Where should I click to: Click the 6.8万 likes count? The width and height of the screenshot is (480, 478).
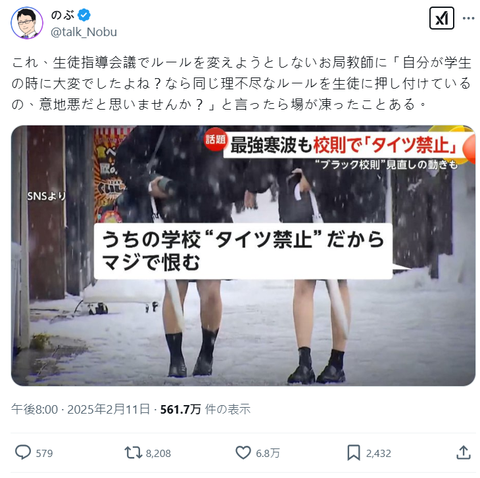pyautogui.click(x=268, y=453)
